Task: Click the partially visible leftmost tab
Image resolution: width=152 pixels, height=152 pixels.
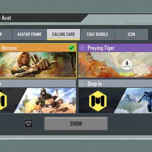Action: (x=6, y=34)
